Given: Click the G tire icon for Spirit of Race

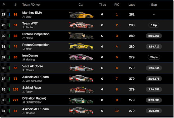Looking at the screenshot, I should pyautogui.click(x=102, y=89).
